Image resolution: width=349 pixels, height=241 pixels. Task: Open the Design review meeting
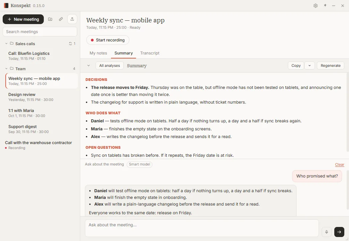point(41,97)
